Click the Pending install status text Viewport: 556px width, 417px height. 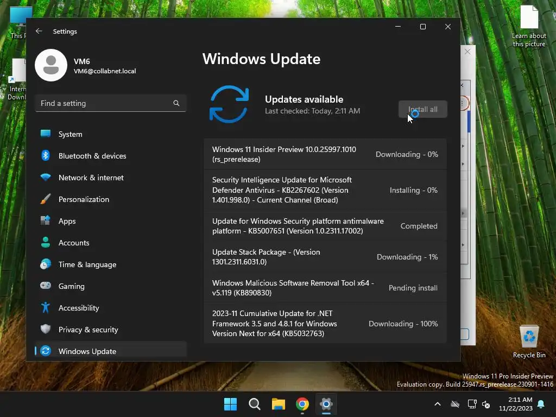click(x=413, y=288)
